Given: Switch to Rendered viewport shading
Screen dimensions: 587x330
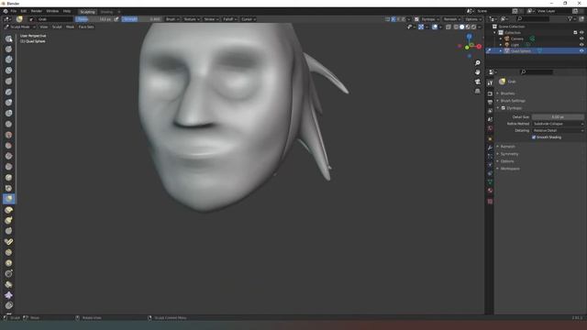Looking at the screenshot, I should tap(473, 27).
